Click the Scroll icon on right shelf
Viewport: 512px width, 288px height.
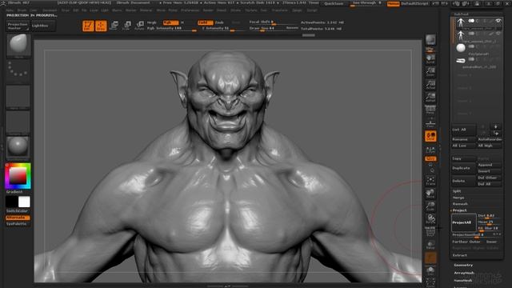coord(430,59)
